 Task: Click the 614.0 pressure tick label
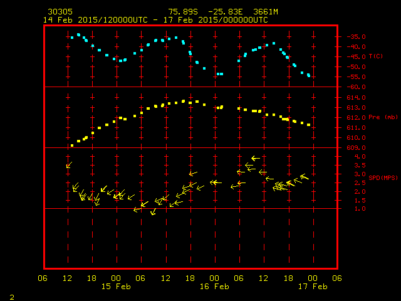click(356, 98)
